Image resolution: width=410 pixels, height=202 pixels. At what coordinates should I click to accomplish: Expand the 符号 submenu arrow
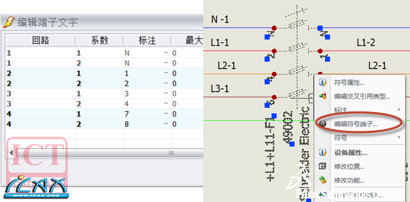[x=400, y=137]
